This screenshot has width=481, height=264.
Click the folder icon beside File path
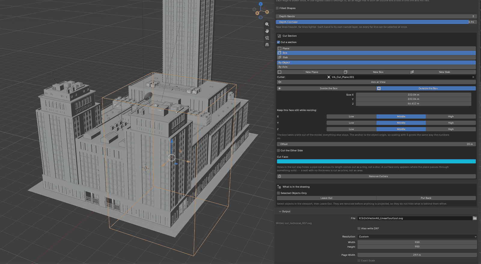pos(475,218)
